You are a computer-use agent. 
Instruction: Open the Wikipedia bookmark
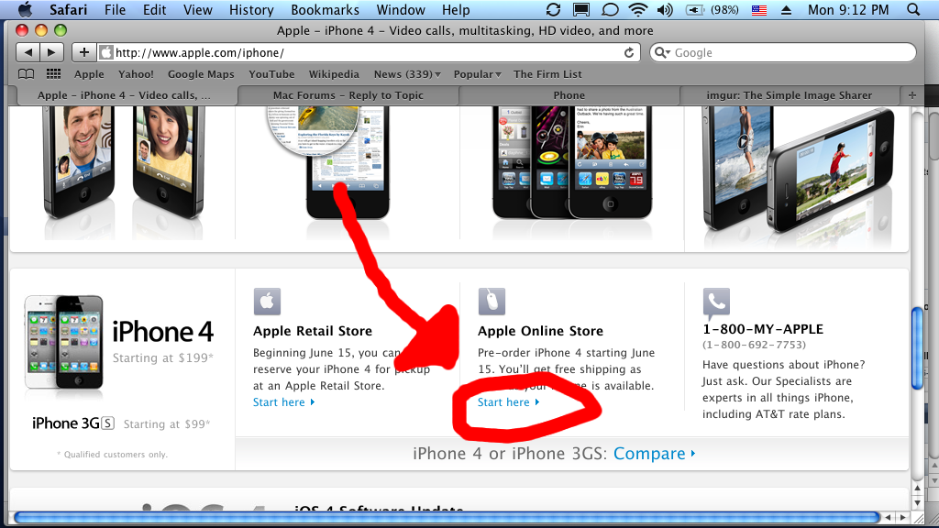[334, 74]
